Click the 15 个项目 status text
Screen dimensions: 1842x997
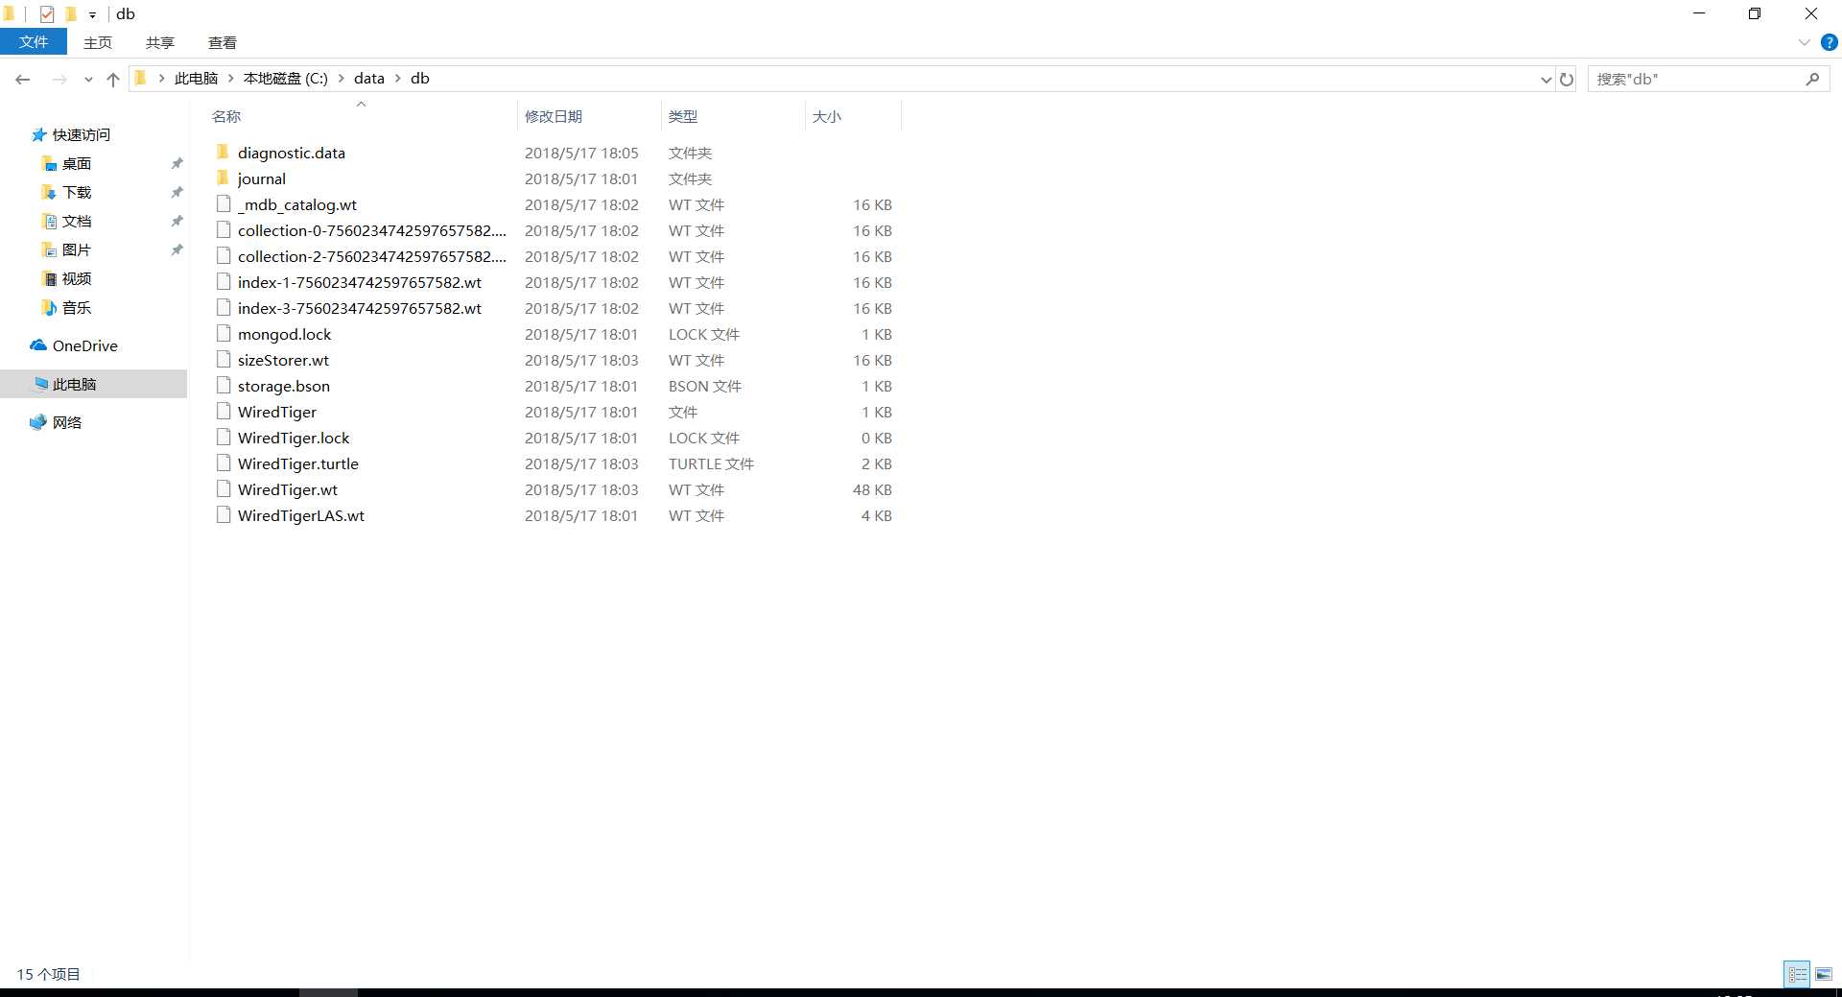[x=48, y=974]
